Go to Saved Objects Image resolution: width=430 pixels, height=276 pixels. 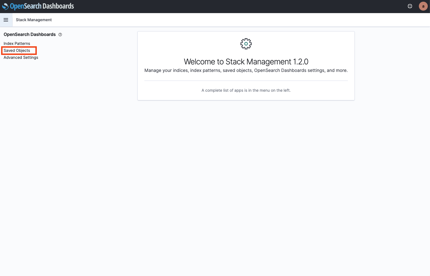click(17, 50)
